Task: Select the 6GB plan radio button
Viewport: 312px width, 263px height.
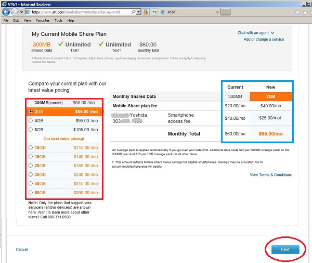Action: tap(31, 130)
